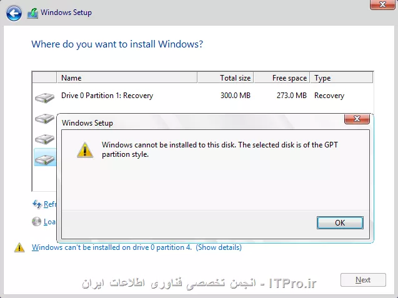The image size is (398, 298).
Task: Sort the list by the Name column header
Action: 127,77
